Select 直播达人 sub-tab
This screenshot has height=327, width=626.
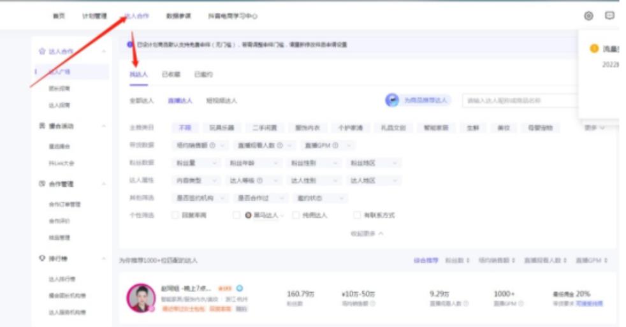(x=180, y=101)
